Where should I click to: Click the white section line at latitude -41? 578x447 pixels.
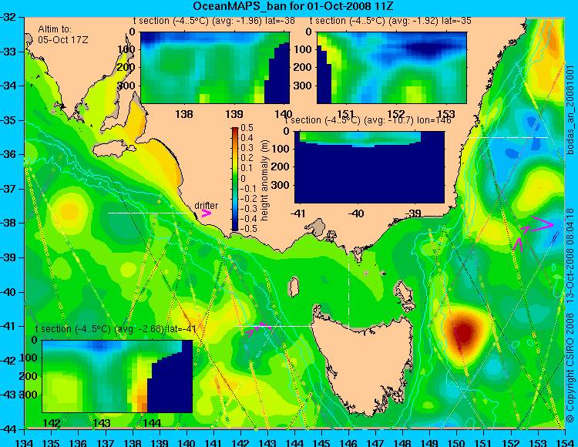pos(275,327)
